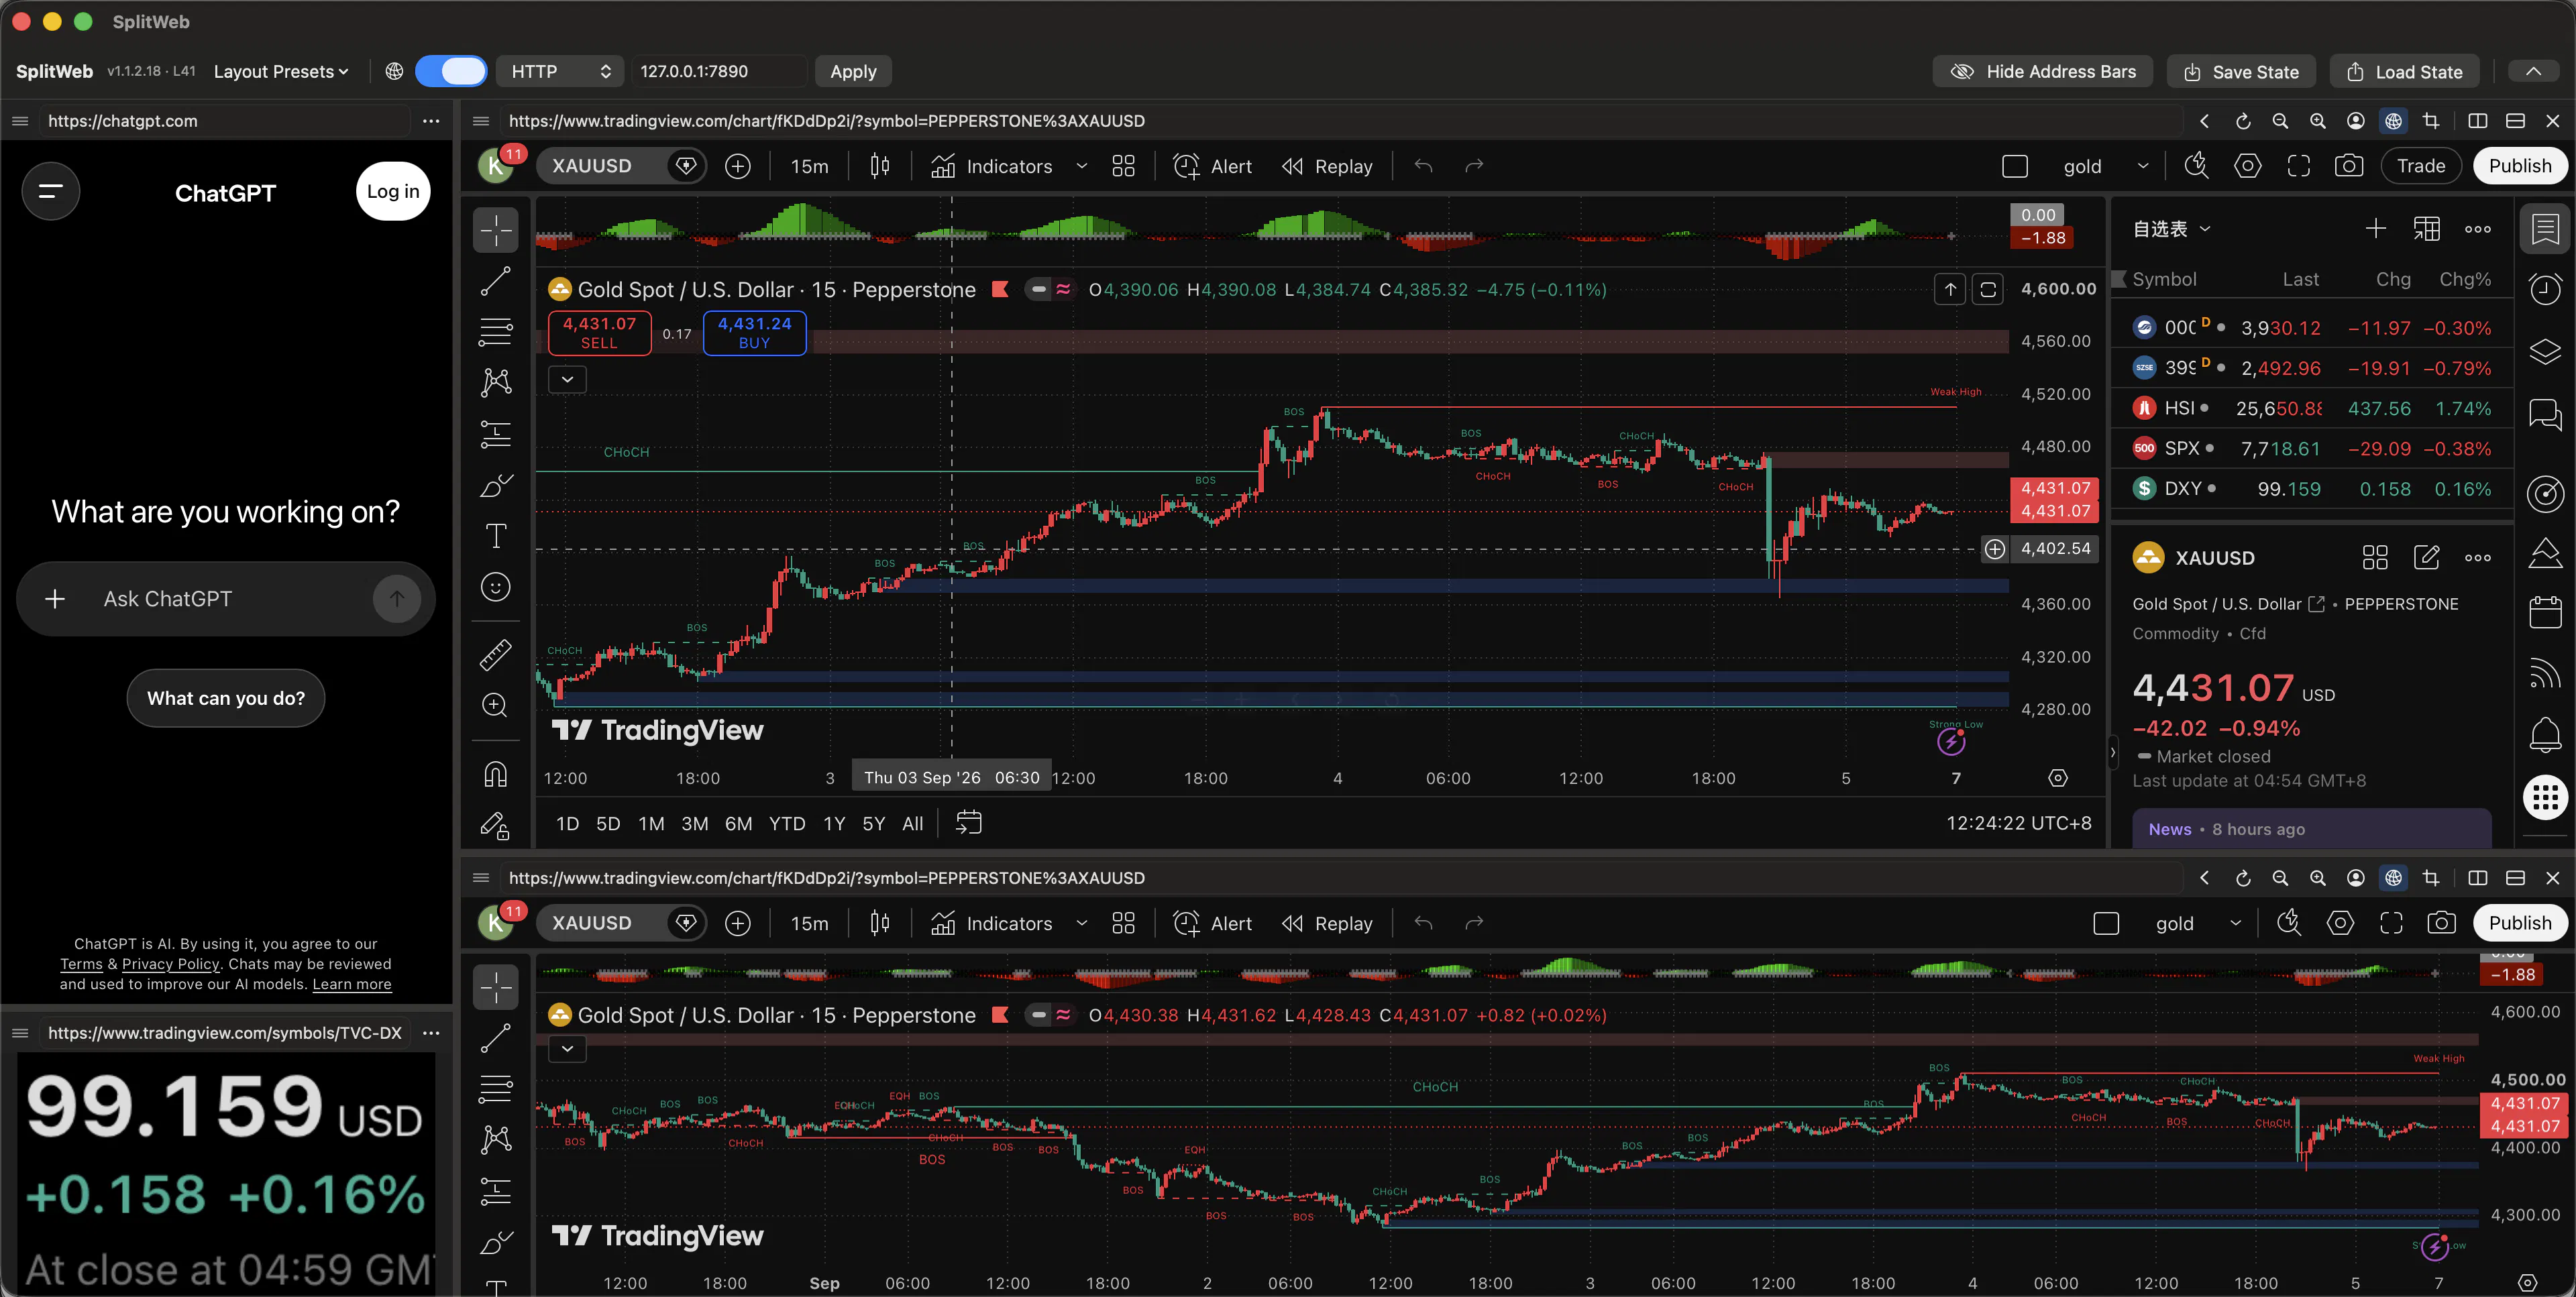This screenshot has width=2576, height=1297.
Task: Open the emoji icons tool in top chart
Action: (x=495, y=587)
